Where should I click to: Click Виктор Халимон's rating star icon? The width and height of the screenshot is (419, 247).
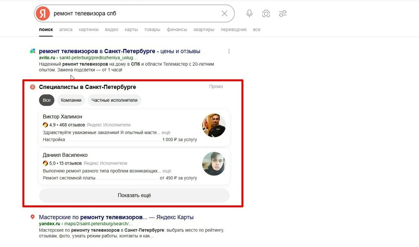click(x=45, y=125)
